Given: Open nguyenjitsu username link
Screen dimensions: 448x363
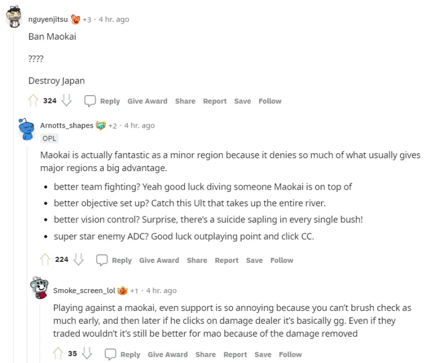Looking at the screenshot, I should tap(48, 19).
